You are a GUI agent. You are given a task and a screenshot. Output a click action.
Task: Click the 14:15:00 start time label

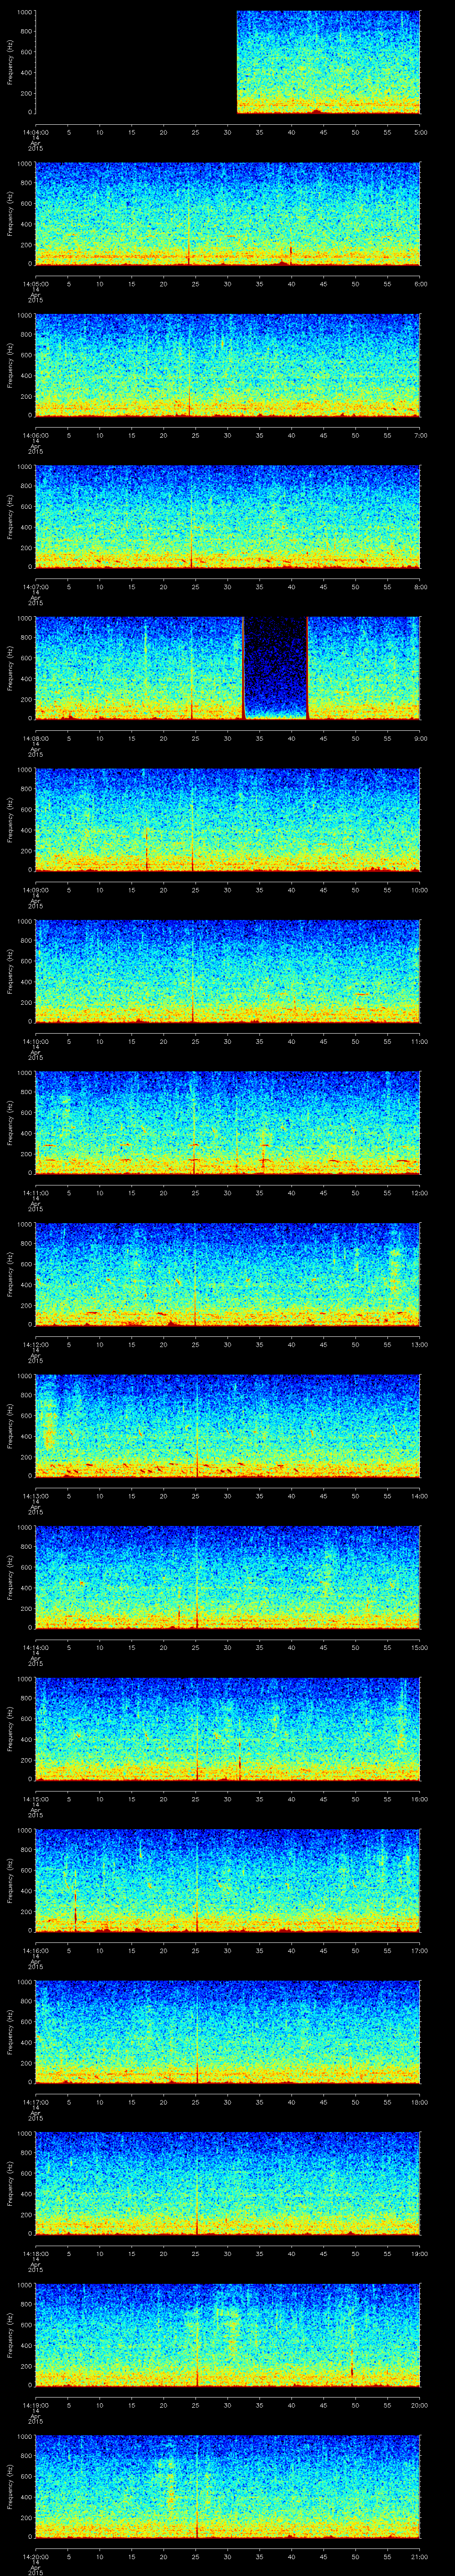tap(35, 1798)
